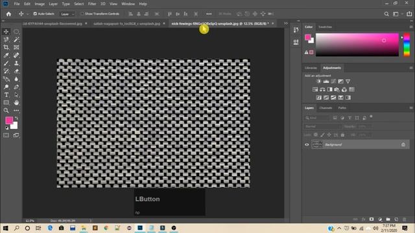Toggle lock all padlock icon
The height and width of the screenshot is (233, 415).
click(x=342, y=135)
